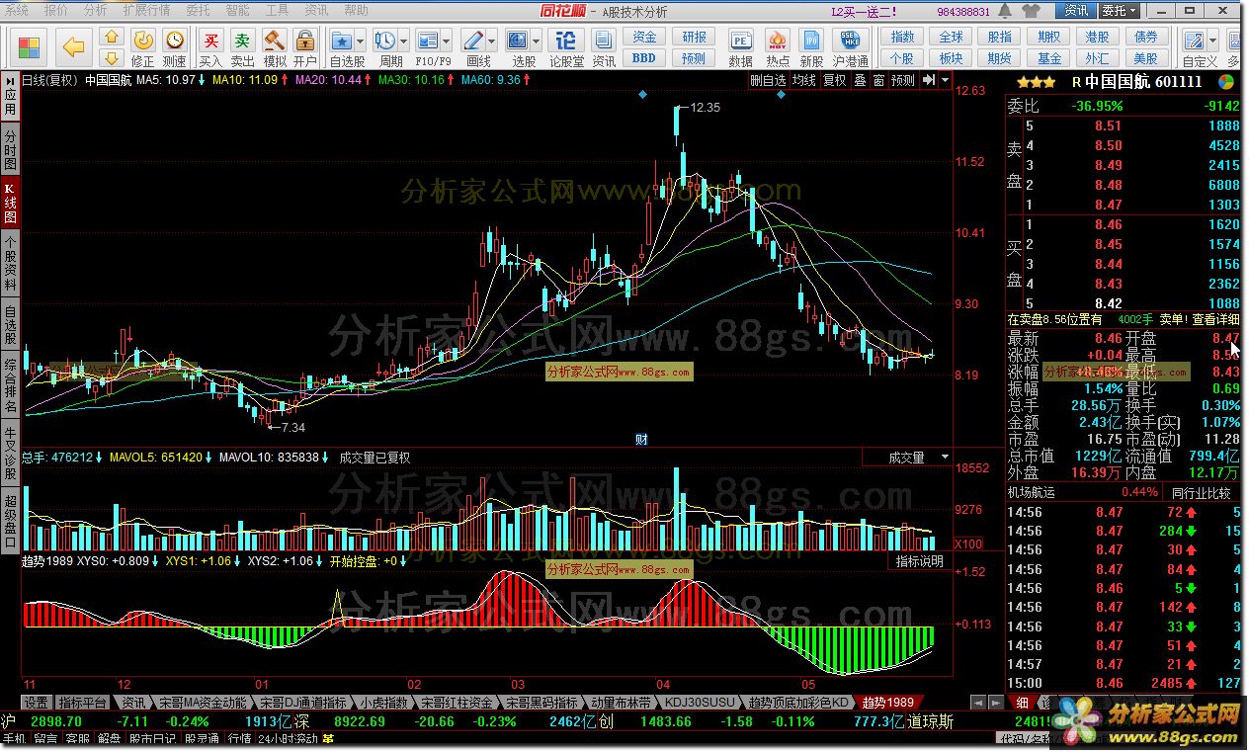Image resolution: width=1249 pixels, height=752 pixels.
Task: Open the PE 数据 data icon
Action: [x=740, y=40]
